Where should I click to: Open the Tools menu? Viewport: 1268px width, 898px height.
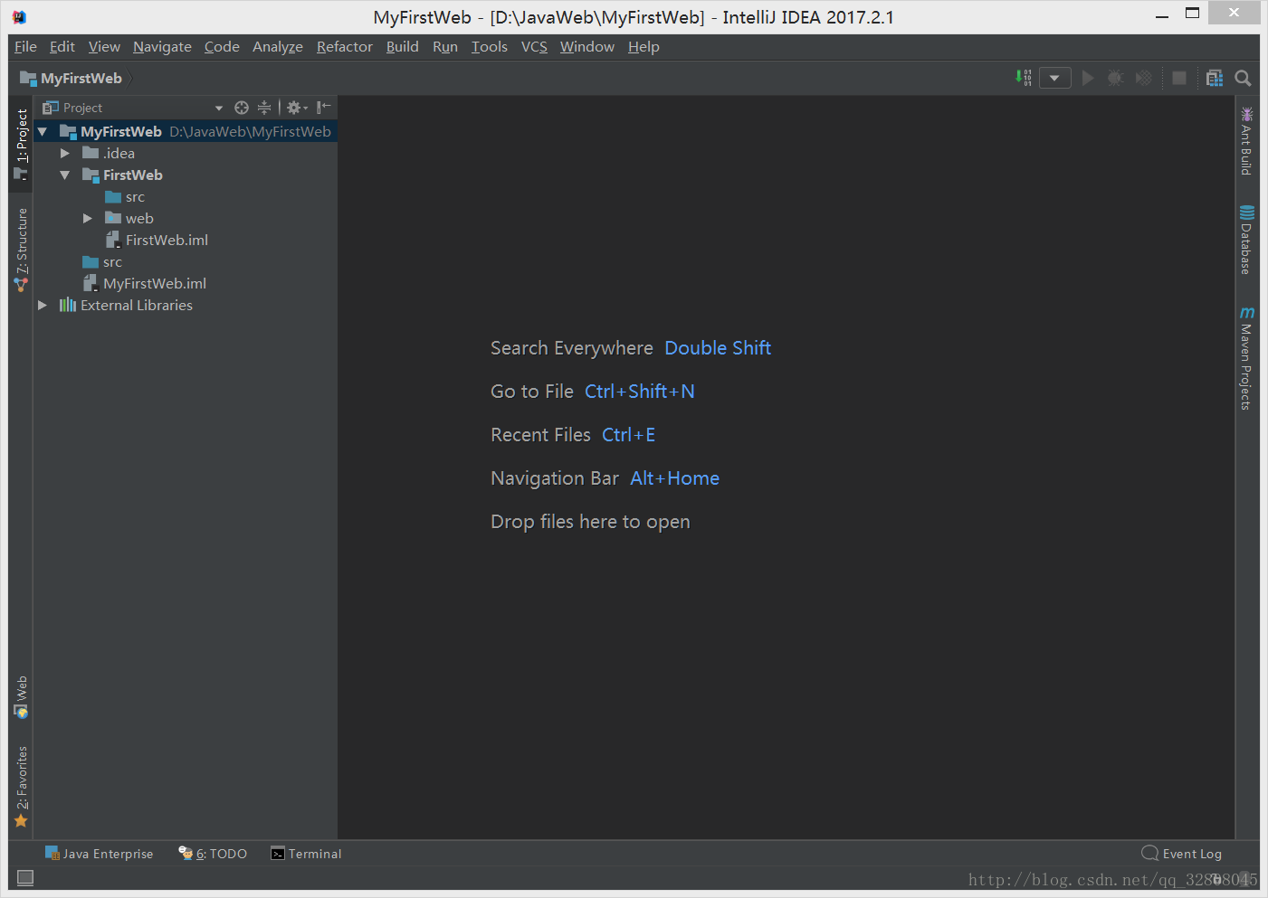coord(490,46)
